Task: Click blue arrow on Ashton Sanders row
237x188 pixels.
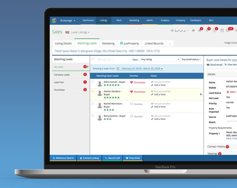Action: tap(201, 94)
